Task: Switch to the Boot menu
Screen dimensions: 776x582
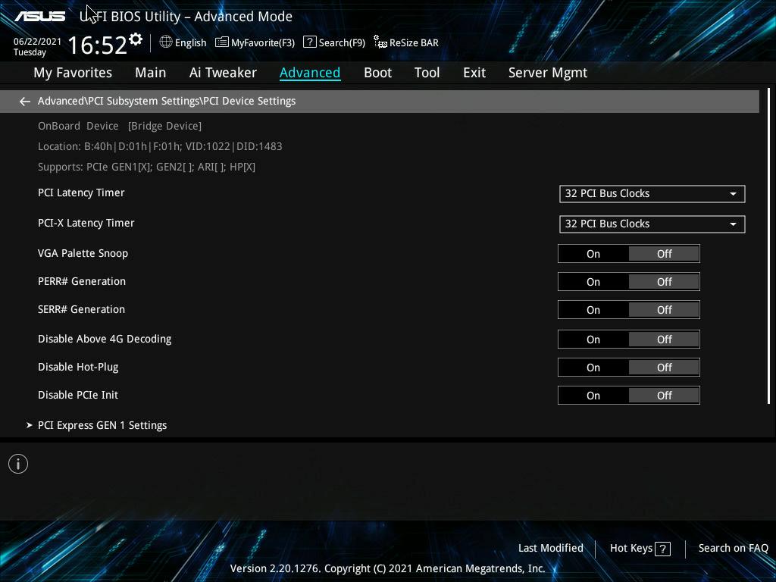Action: point(377,72)
